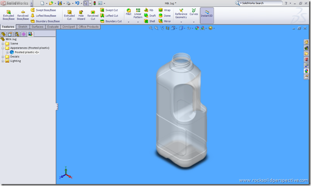This screenshot has width=311, height=186.
Task: Open the DimXpertManager panel tab
Action: pyautogui.click(x=24, y=34)
